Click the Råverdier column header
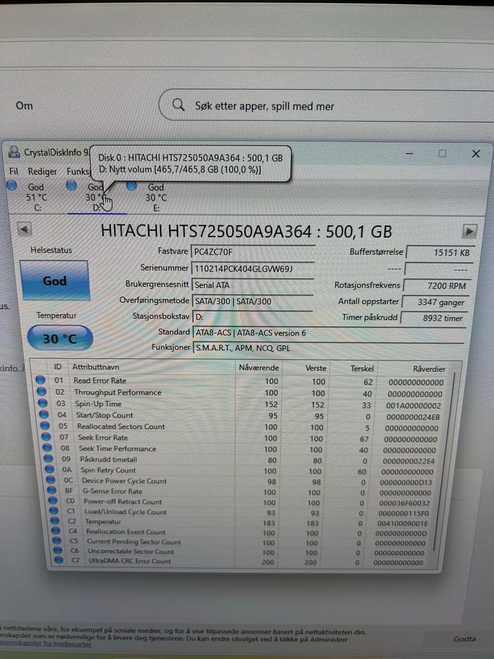494x659 pixels. [x=429, y=369]
